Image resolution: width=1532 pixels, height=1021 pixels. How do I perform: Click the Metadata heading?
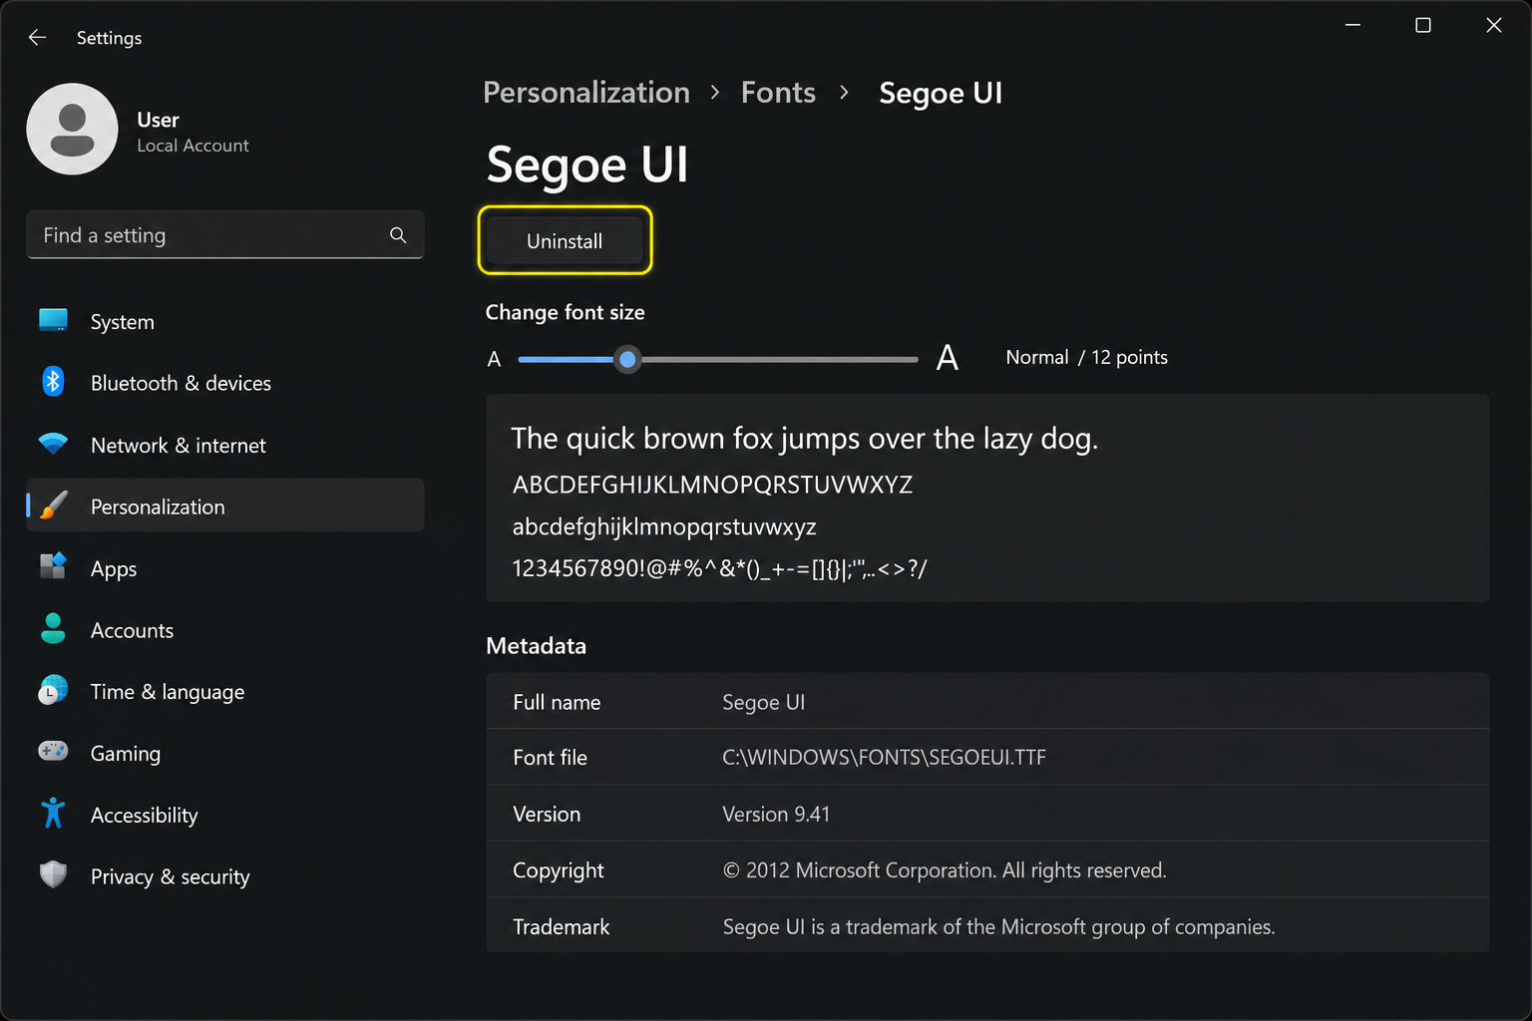536,646
